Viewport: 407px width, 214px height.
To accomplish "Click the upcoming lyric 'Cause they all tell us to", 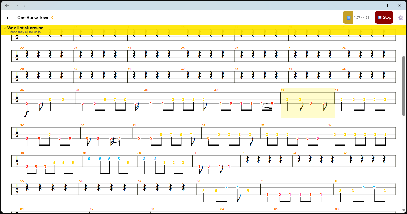I will point(24,32).
